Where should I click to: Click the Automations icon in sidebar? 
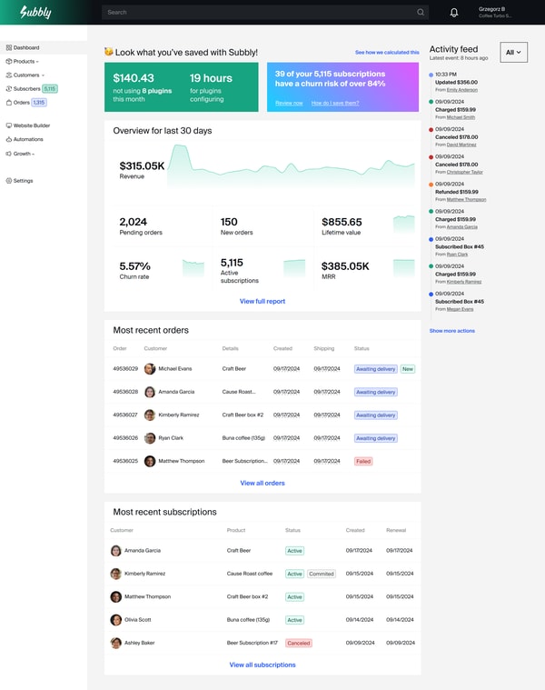(x=9, y=139)
